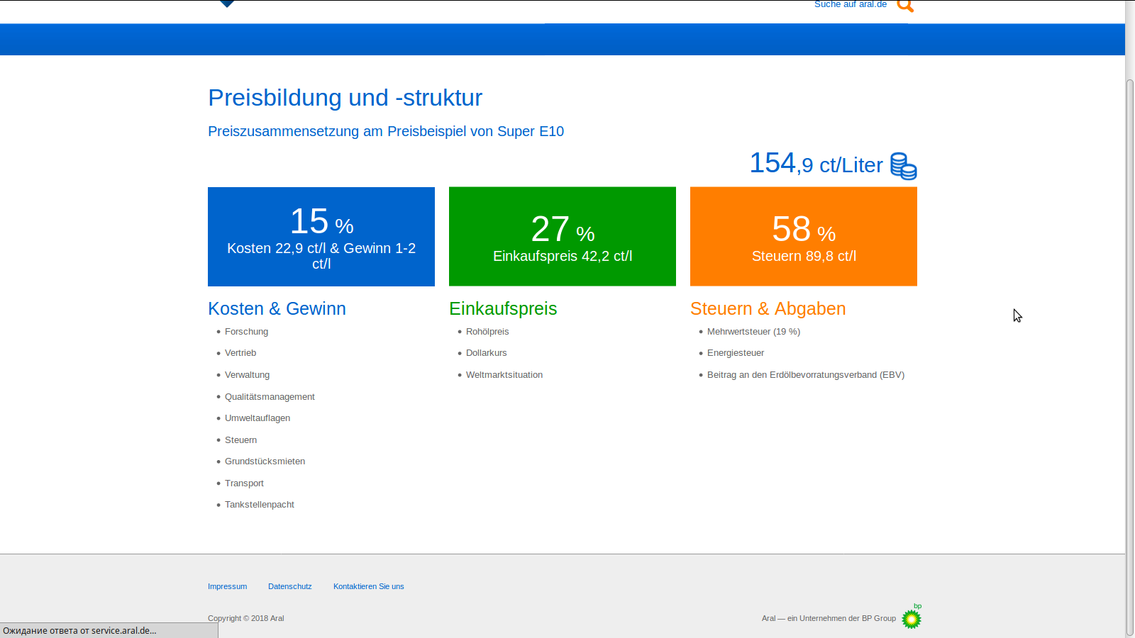Select the orange 58 % Steuern tile

tap(804, 237)
